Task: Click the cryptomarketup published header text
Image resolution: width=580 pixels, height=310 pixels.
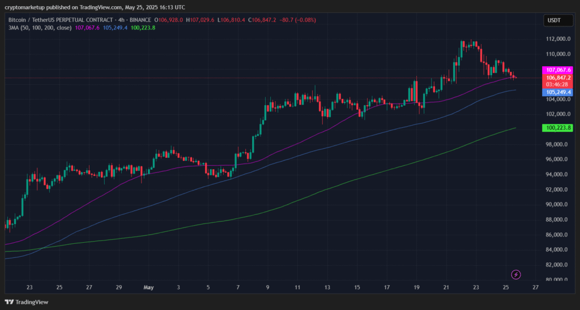Action: (x=95, y=7)
